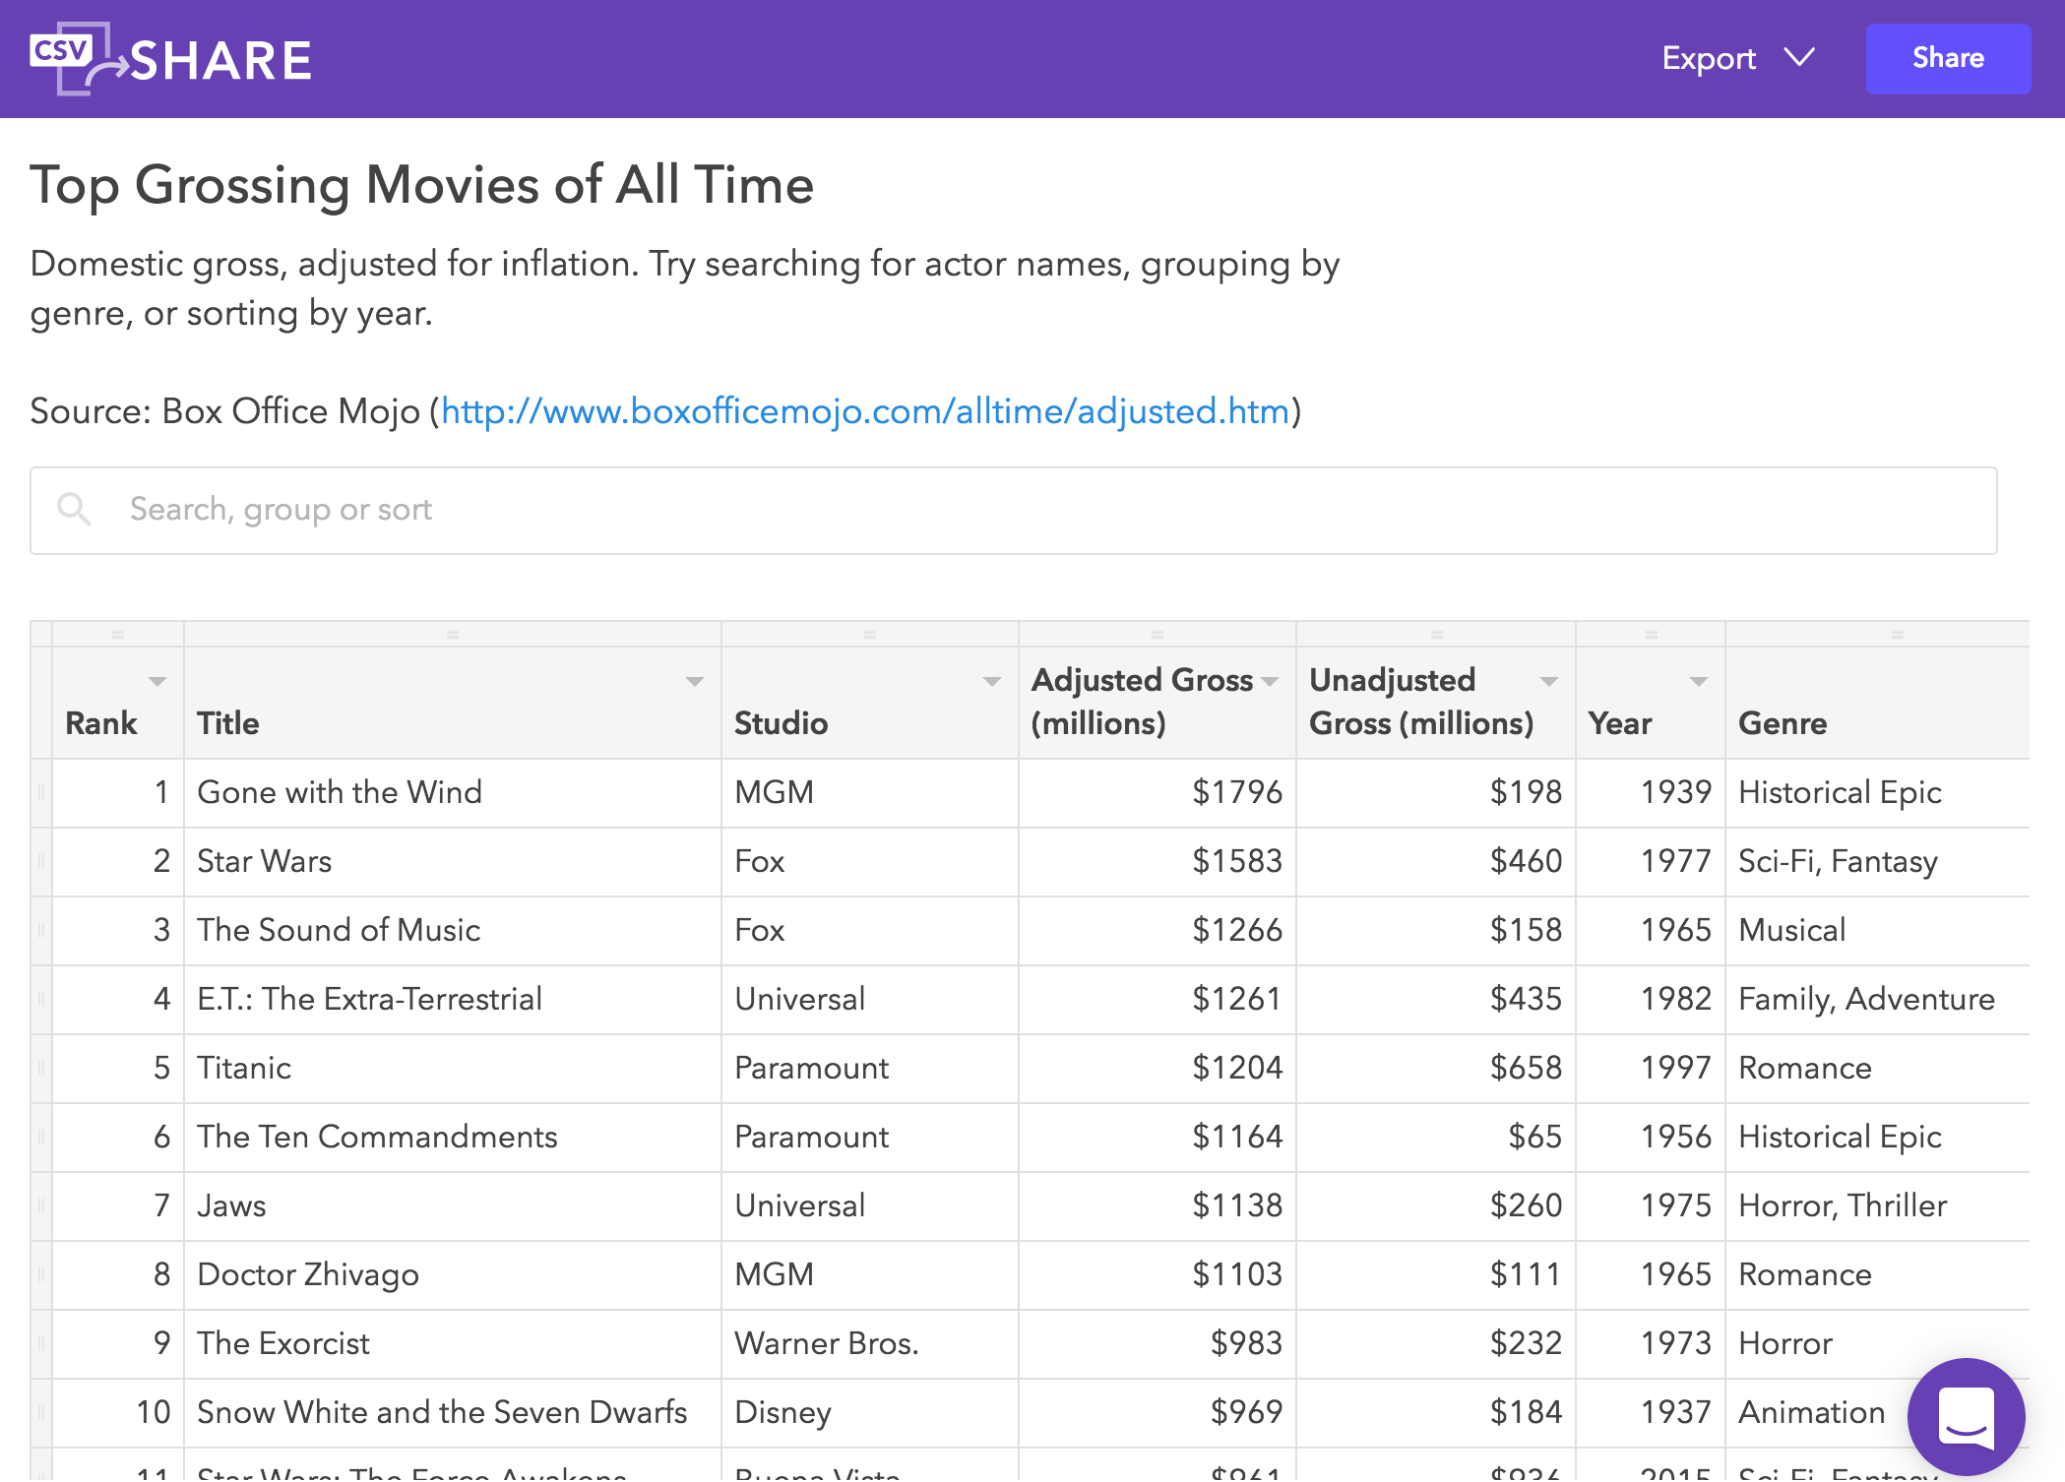Viewport: 2065px width, 1482px height.
Task: Expand the Unadjusted Gross column dropdown
Action: (x=1549, y=681)
